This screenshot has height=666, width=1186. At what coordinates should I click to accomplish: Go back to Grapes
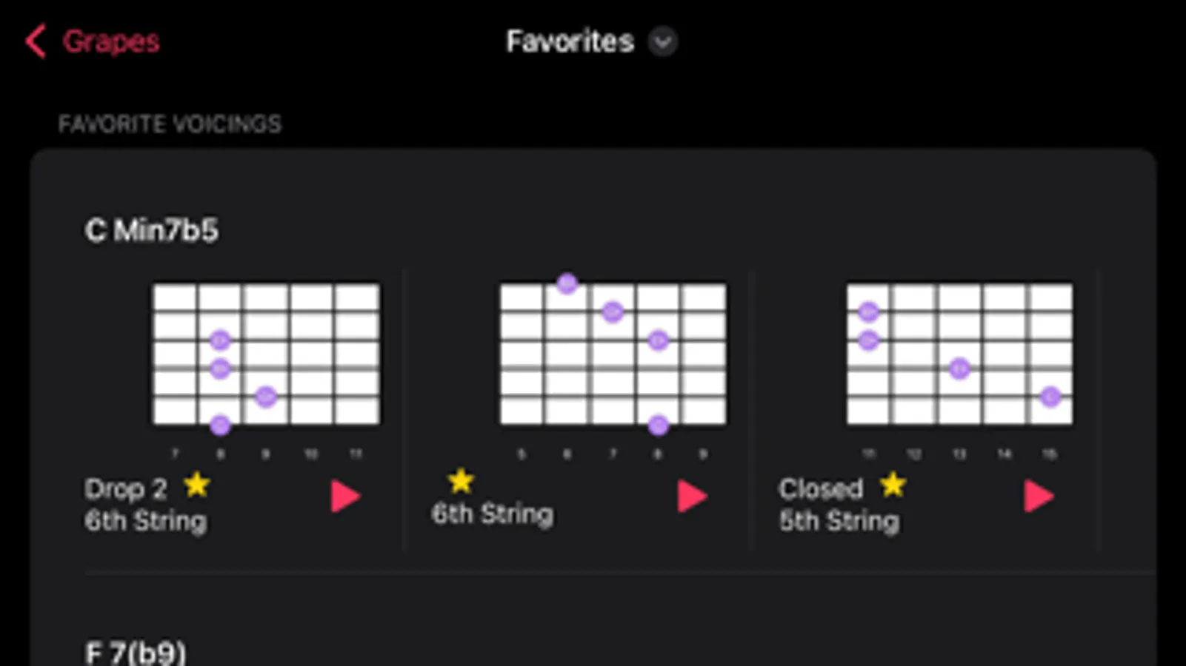click(x=110, y=41)
